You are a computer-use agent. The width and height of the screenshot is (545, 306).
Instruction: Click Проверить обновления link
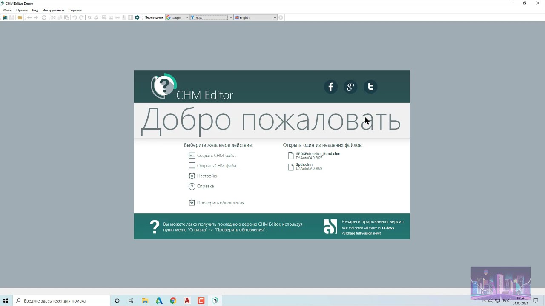[221, 203]
